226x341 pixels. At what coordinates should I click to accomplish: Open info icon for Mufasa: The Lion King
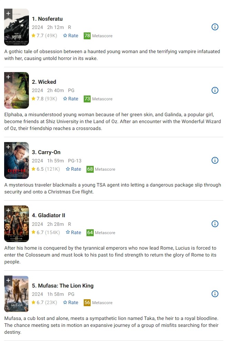point(215,294)
